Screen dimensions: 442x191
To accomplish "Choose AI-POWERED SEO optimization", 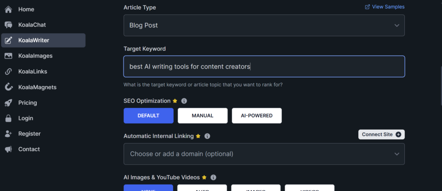I will click(257, 116).
